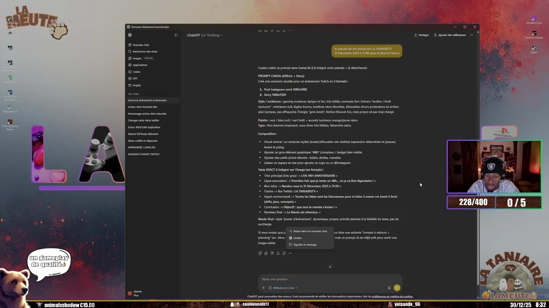549x308 pixels.
Task: Select Passer dans un nouveau chat
Action: (x=310, y=231)
